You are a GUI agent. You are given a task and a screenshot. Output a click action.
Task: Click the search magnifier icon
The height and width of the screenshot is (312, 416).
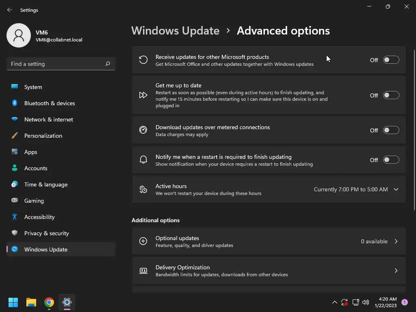[107, 64]
